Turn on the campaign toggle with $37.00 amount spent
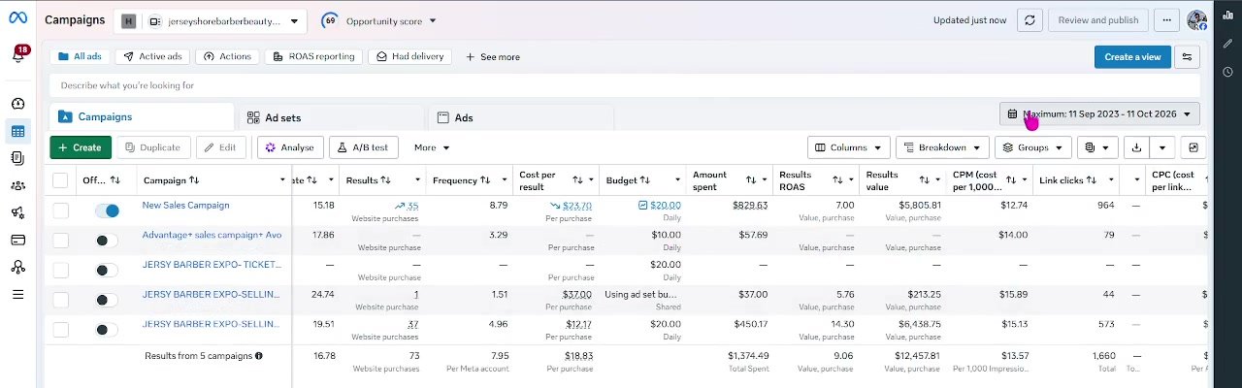Viewport: 1242px width, 388px height. (x=107, y=300)
